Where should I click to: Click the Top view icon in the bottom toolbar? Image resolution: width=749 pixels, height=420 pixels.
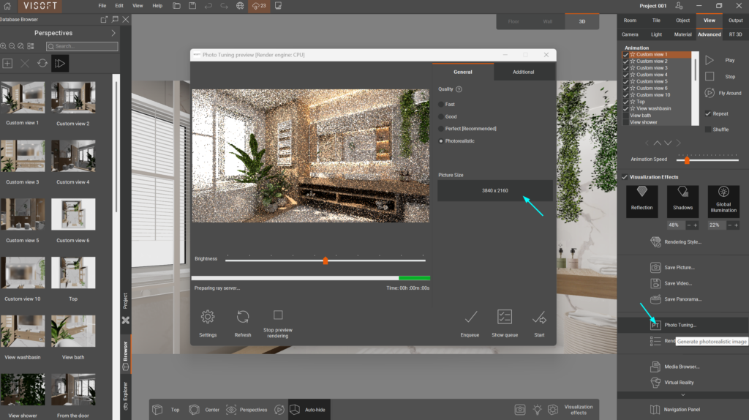[x=158, y=410]
